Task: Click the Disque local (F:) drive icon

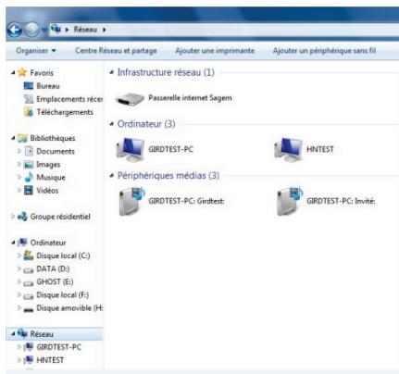Action: click(x=29, y=296)
